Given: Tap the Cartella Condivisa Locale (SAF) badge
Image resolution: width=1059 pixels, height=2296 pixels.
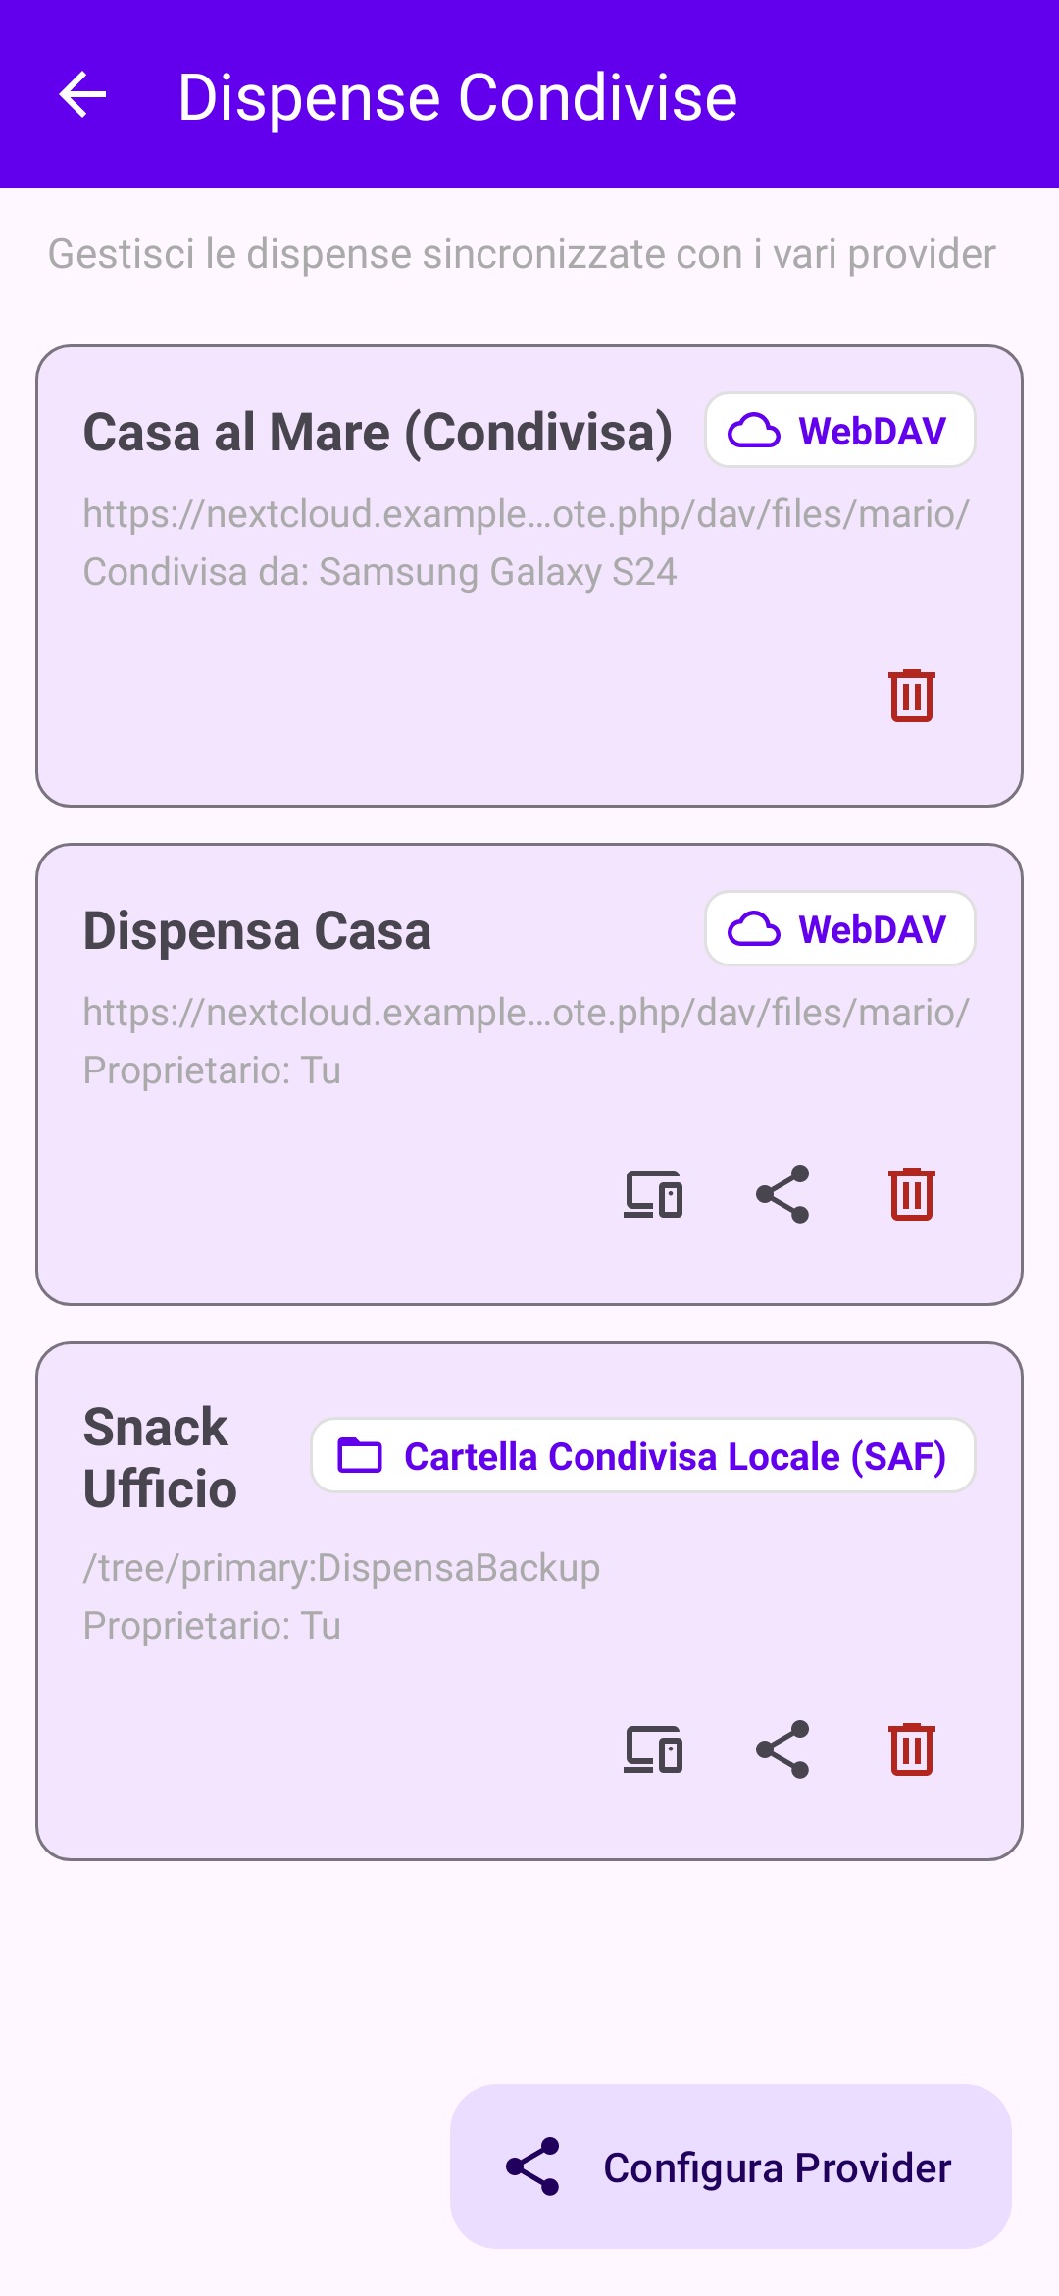Looking at the screenshot, I should [643, 1456].
